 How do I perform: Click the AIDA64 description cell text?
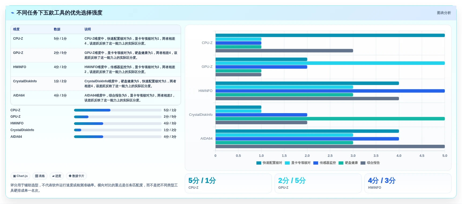[130, 98]
